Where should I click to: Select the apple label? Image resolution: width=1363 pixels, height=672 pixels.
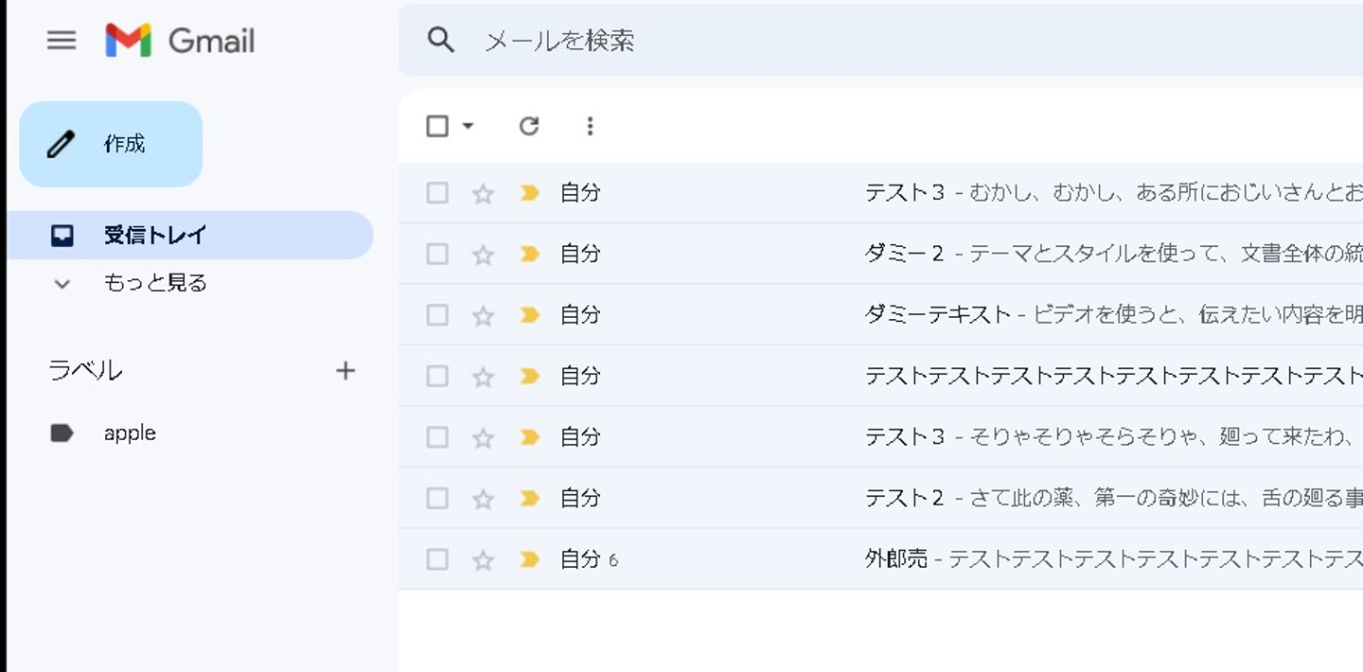coord(130,433)
